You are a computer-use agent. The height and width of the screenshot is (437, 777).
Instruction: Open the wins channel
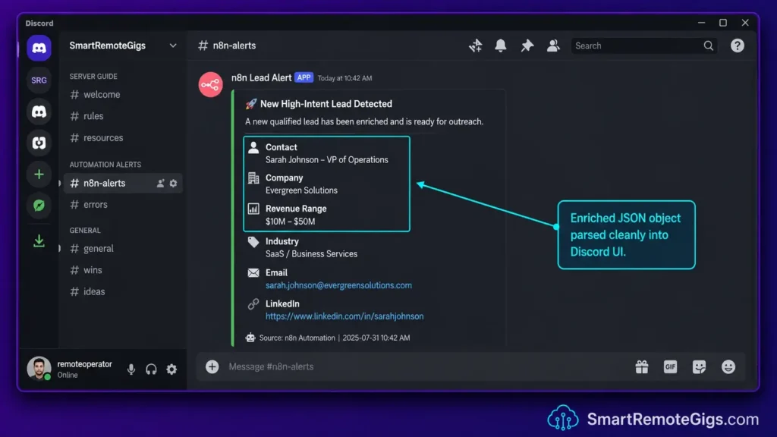121,270
